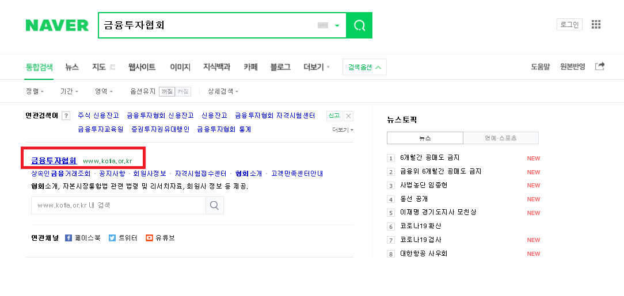Expand related searches with 더보기
Screen dimensions: 624x296
tap(343, 130)
